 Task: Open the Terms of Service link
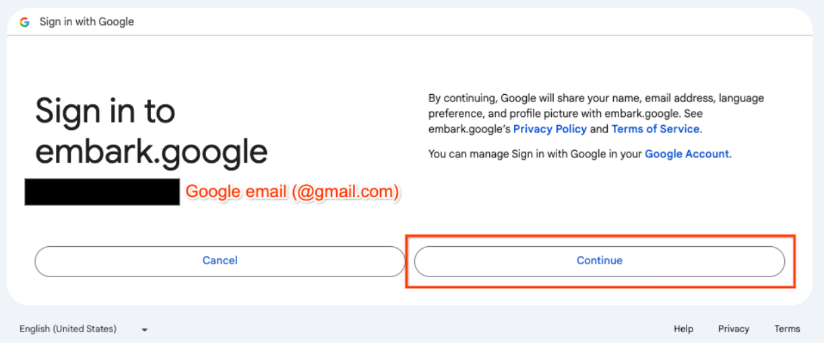656,128
